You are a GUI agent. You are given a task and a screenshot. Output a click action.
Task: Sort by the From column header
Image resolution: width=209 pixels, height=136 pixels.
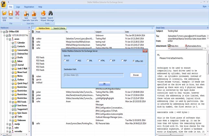coord(50,32)
